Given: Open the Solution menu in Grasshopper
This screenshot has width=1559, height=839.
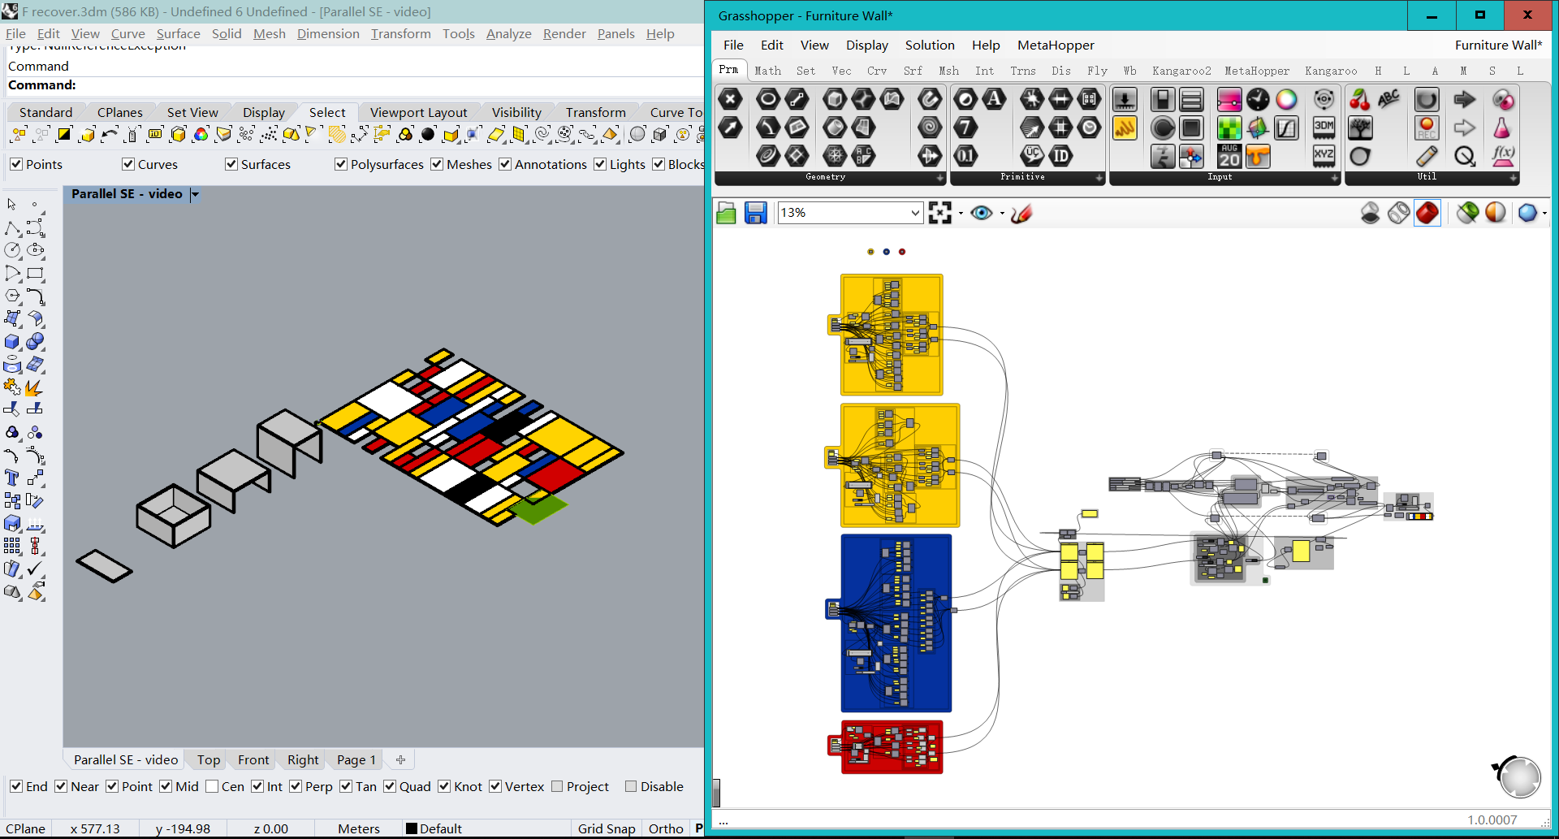Looking at the screenshot, I should pyautogui.click(x=930, y=45).
